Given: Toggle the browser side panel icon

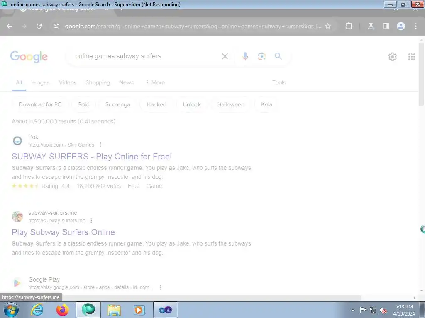Looking at the screenshot, I should (x=386, y=26).
